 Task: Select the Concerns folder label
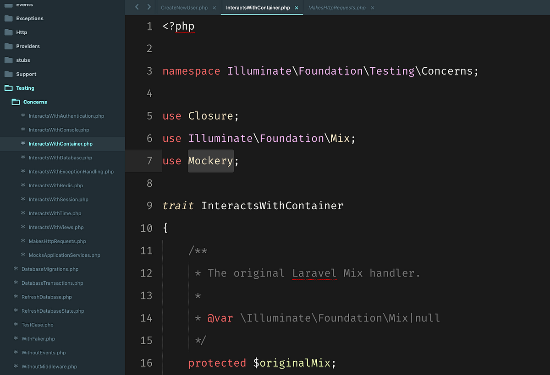tap(35, 102)
